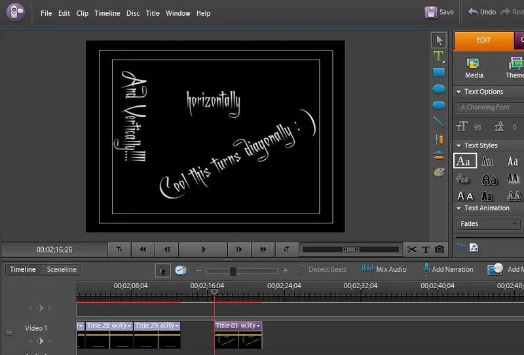
Task: Click the Title 01 clip on Video 1
Action: (238, 335)
